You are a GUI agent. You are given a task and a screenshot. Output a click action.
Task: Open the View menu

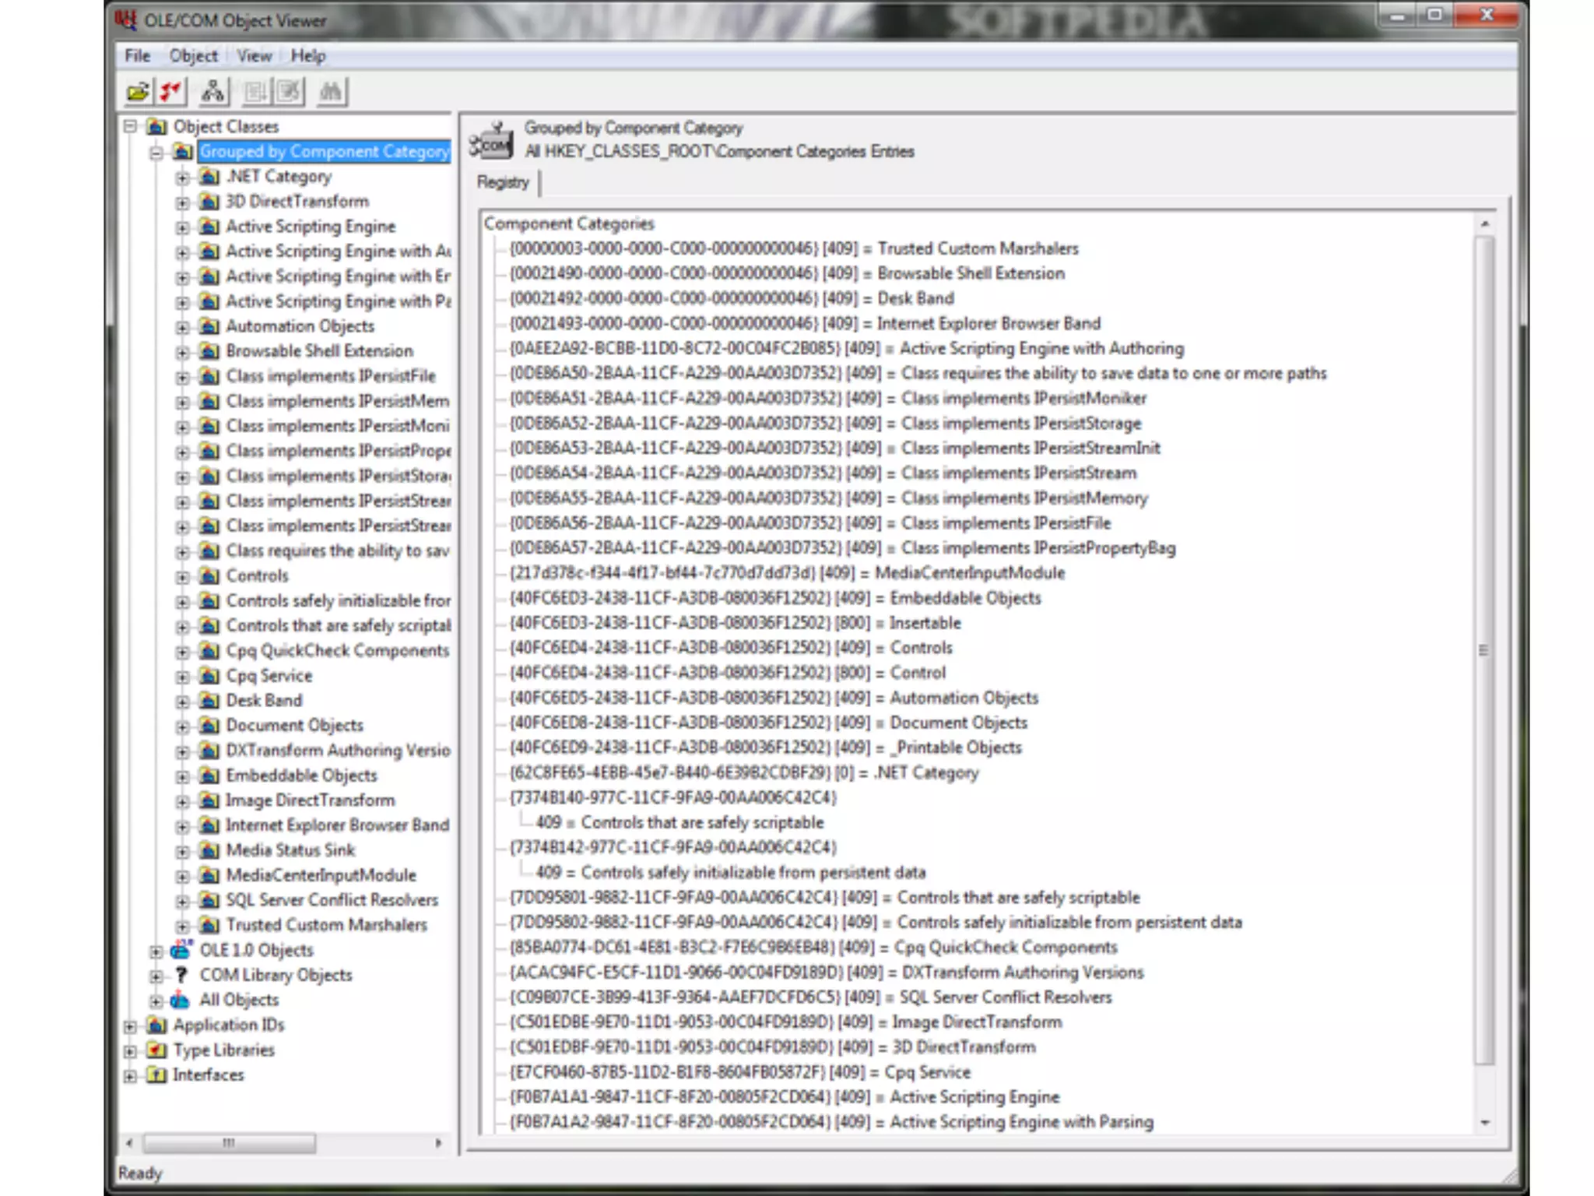254,56
